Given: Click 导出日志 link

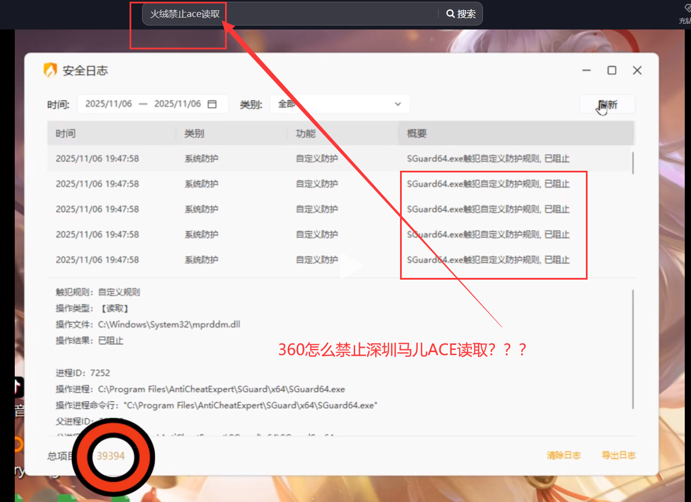Looking at the screenshot, I should point(618,455).
